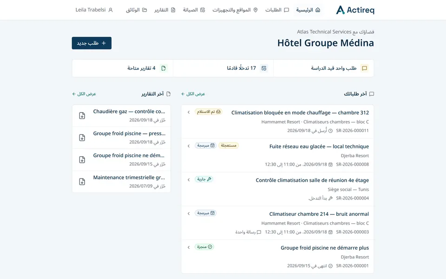Click the check icon beside انتهى في 2026/09/15
Screen dimensions: 446x279
click(330, 266)
